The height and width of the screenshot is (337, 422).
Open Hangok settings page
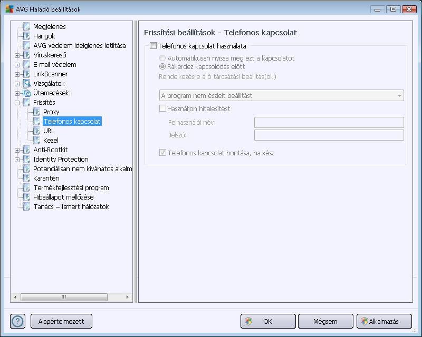pos(44,36)
